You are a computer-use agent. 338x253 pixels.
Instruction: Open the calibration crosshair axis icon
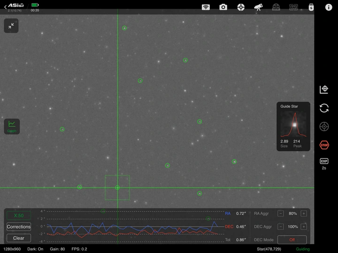click(324, 89)
